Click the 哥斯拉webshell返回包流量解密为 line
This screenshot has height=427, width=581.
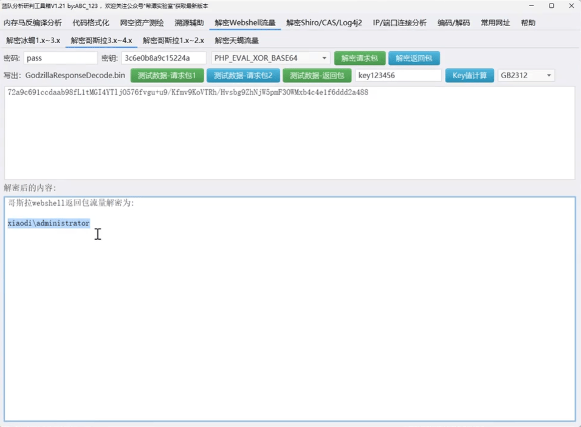tap(71, 203)
